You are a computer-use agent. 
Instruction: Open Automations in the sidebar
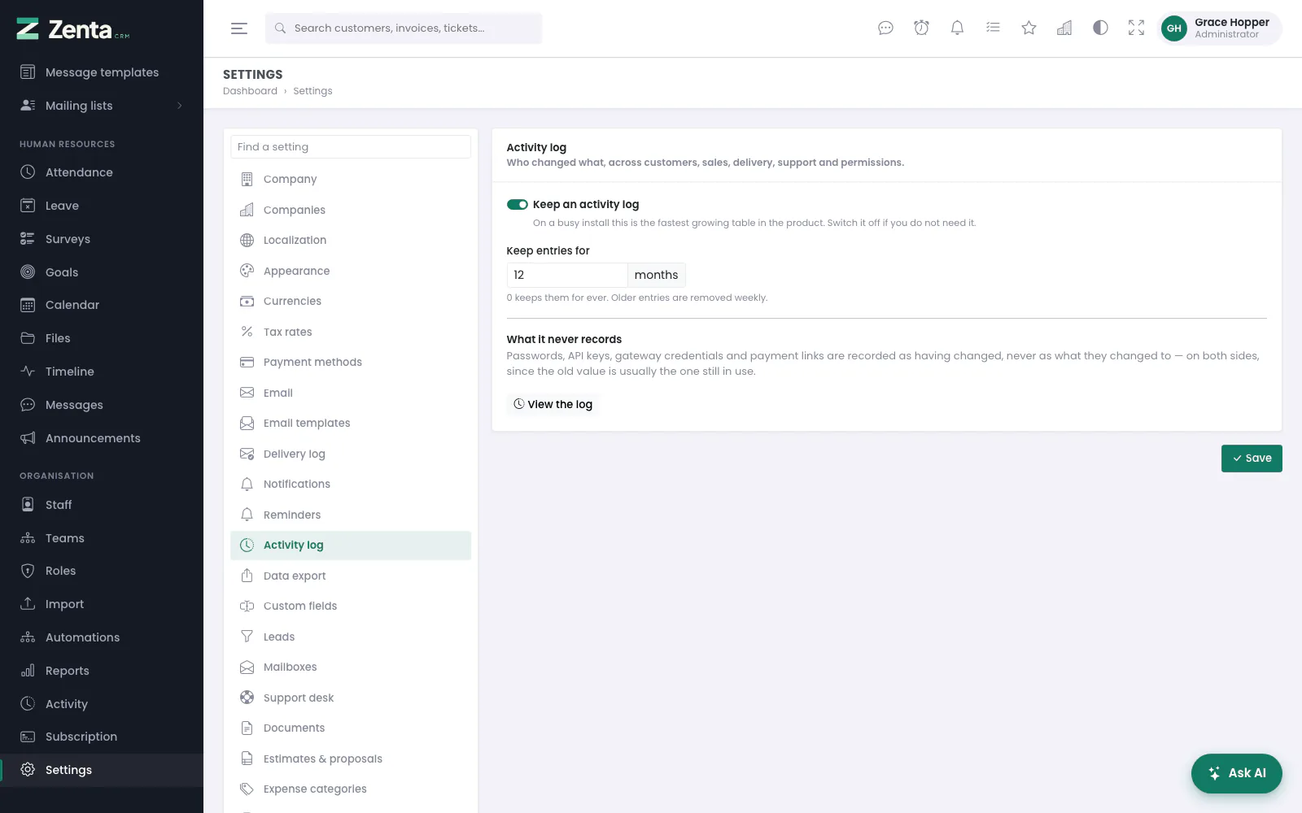102,637
